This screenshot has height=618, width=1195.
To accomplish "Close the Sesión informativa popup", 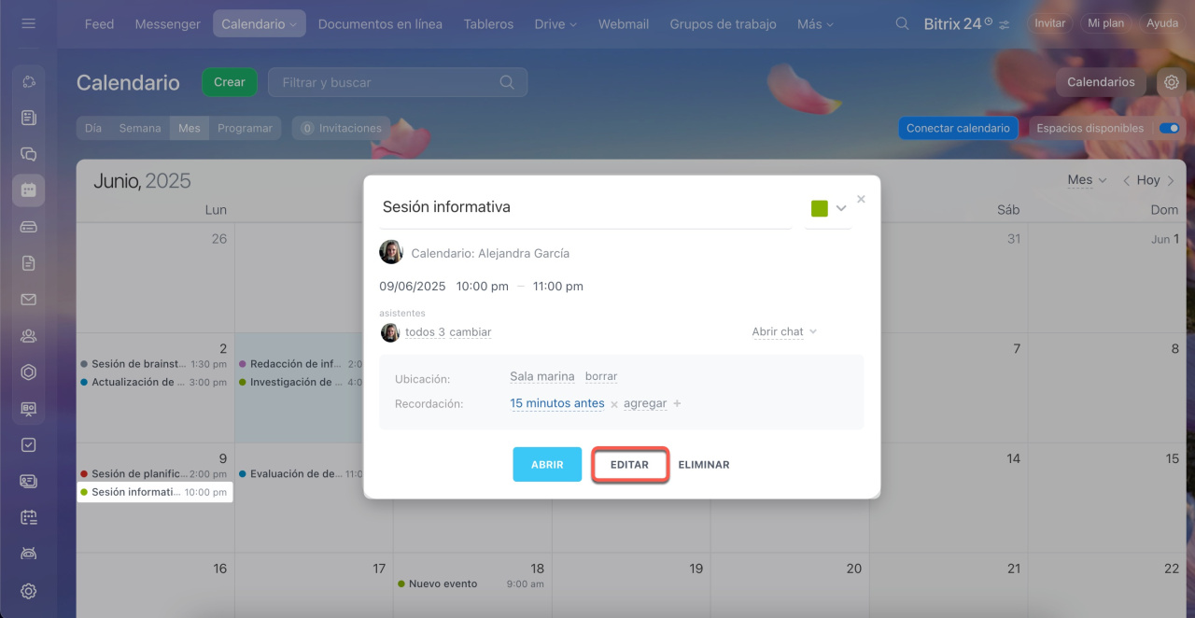I will pos(861,199).
